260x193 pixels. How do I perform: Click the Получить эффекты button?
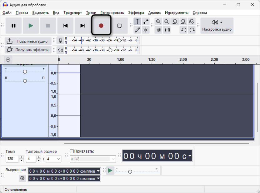click(x=28, y=49)
